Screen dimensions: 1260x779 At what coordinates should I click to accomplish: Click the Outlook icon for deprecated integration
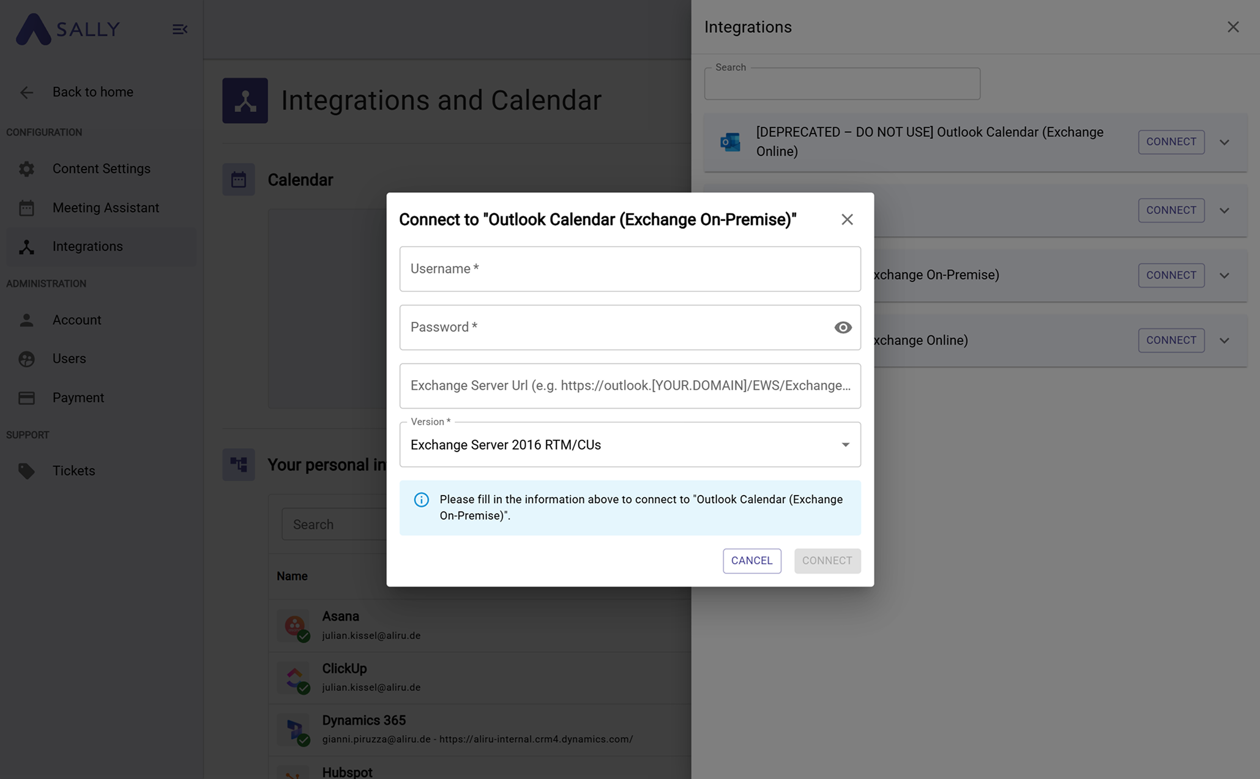[x=730, y=142]
